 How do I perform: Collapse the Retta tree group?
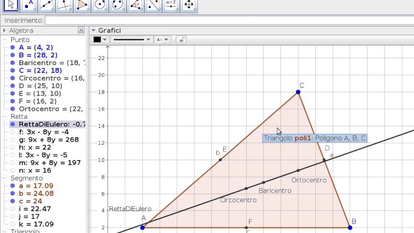tap(4, 116)
